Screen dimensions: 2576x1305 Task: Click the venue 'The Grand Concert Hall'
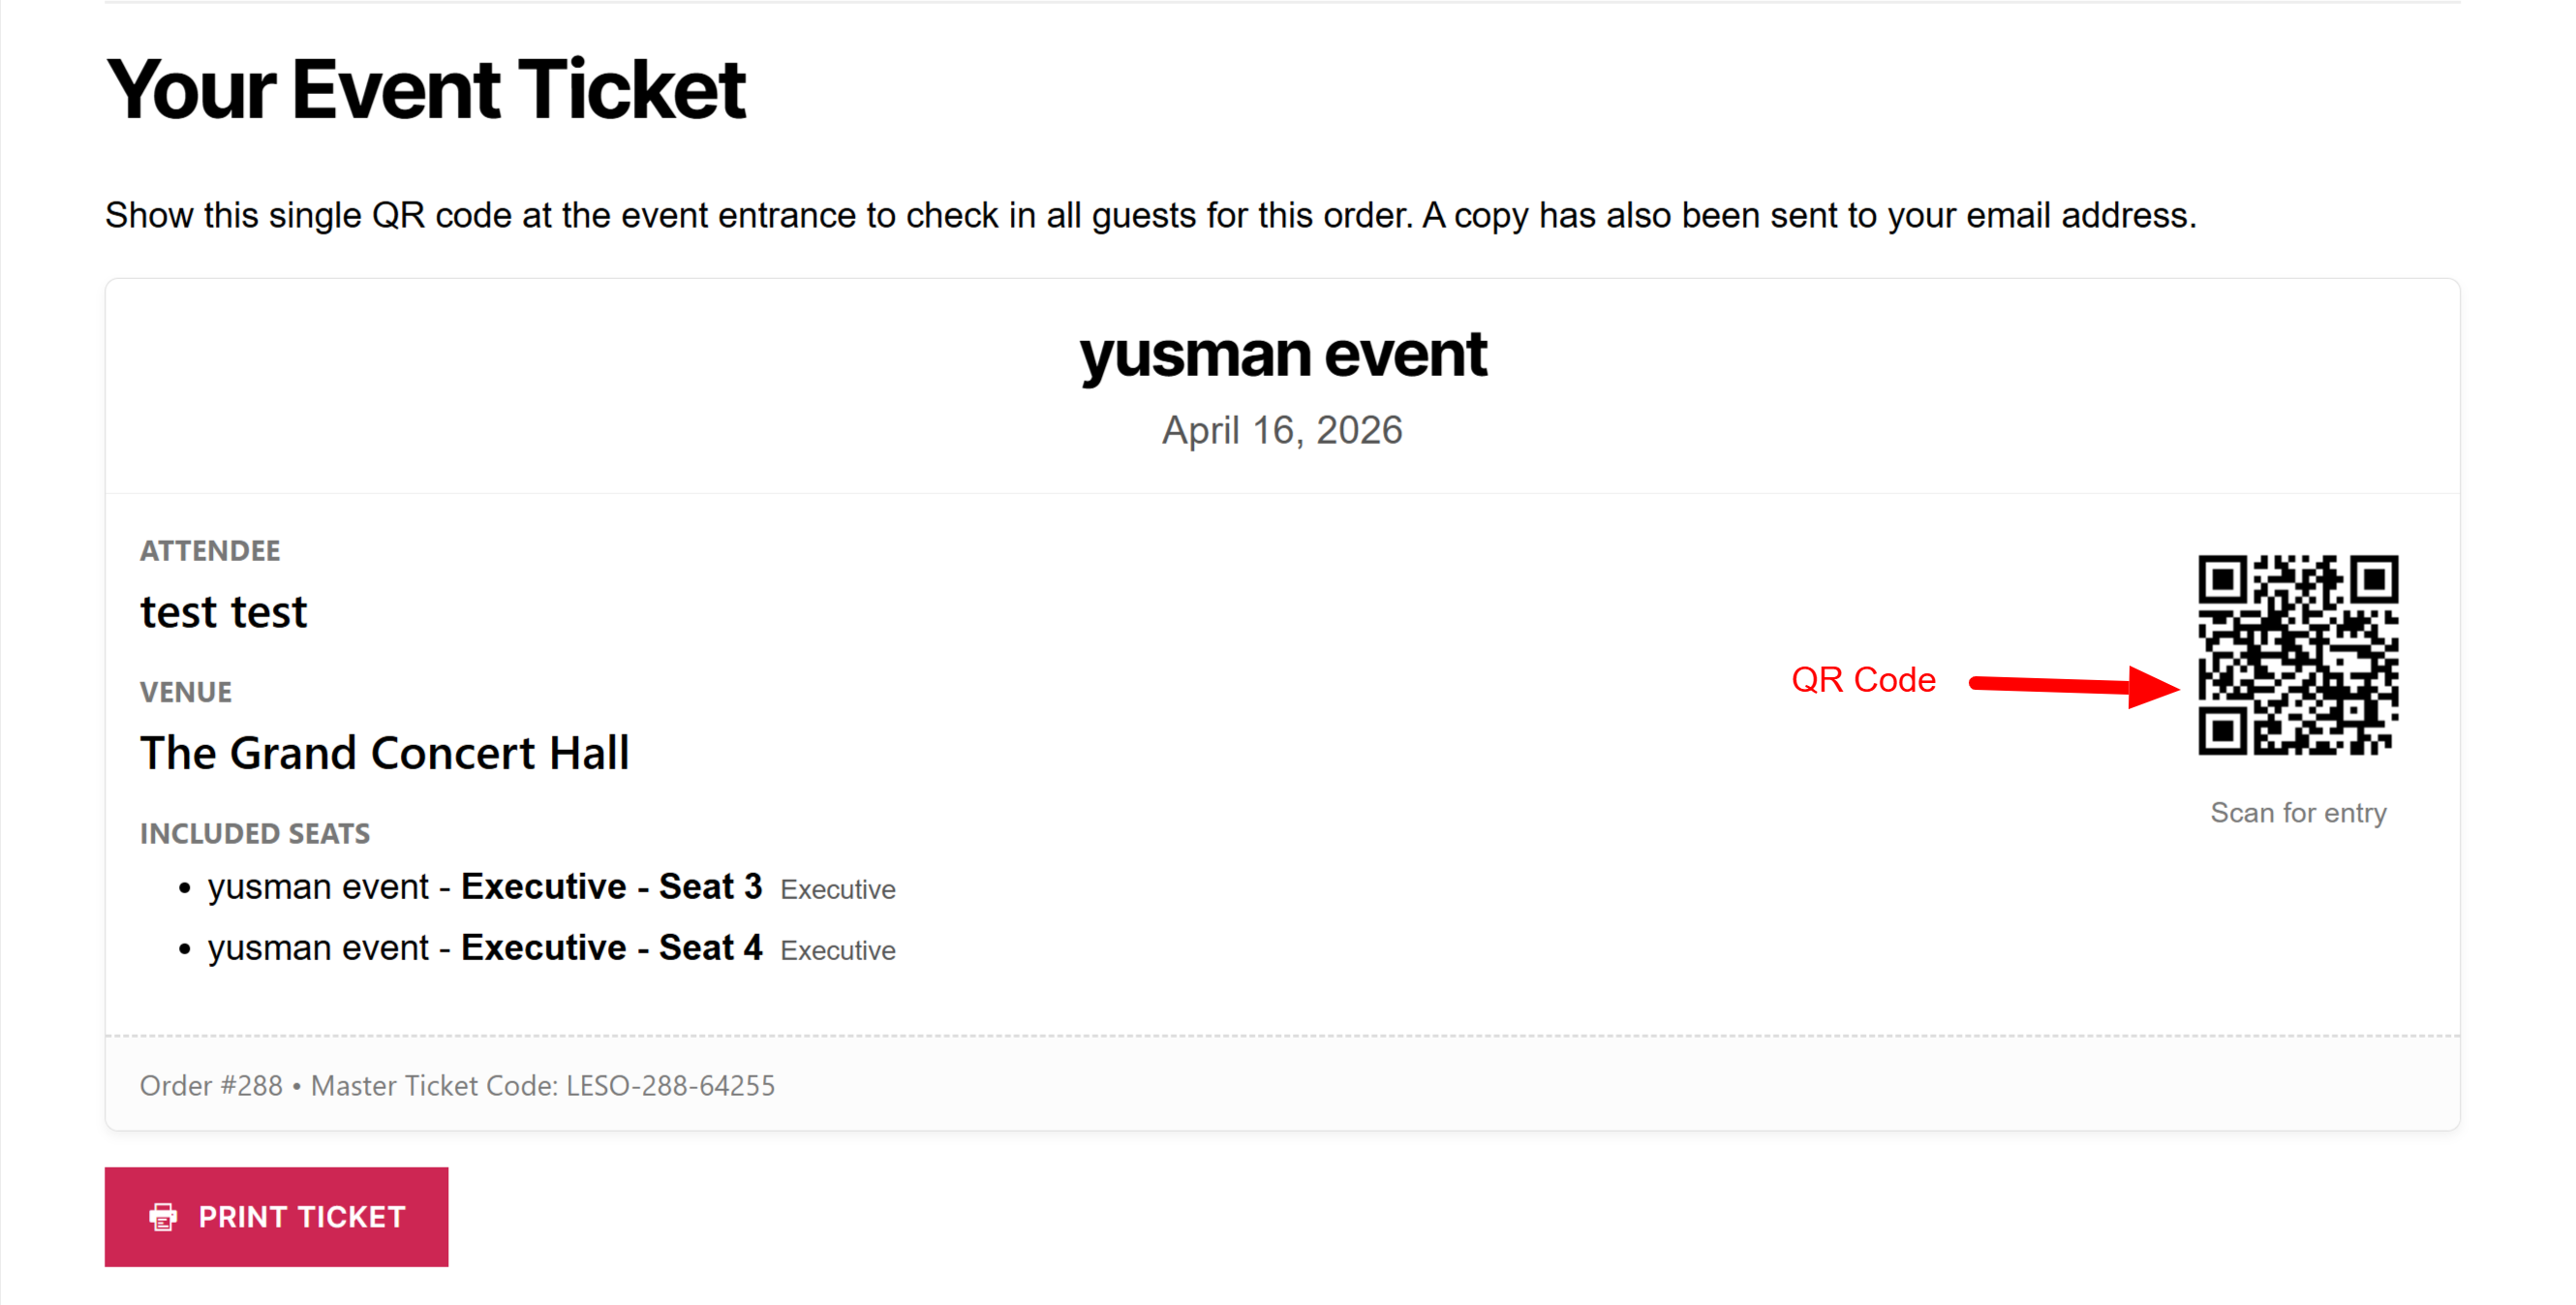(384, 753)
